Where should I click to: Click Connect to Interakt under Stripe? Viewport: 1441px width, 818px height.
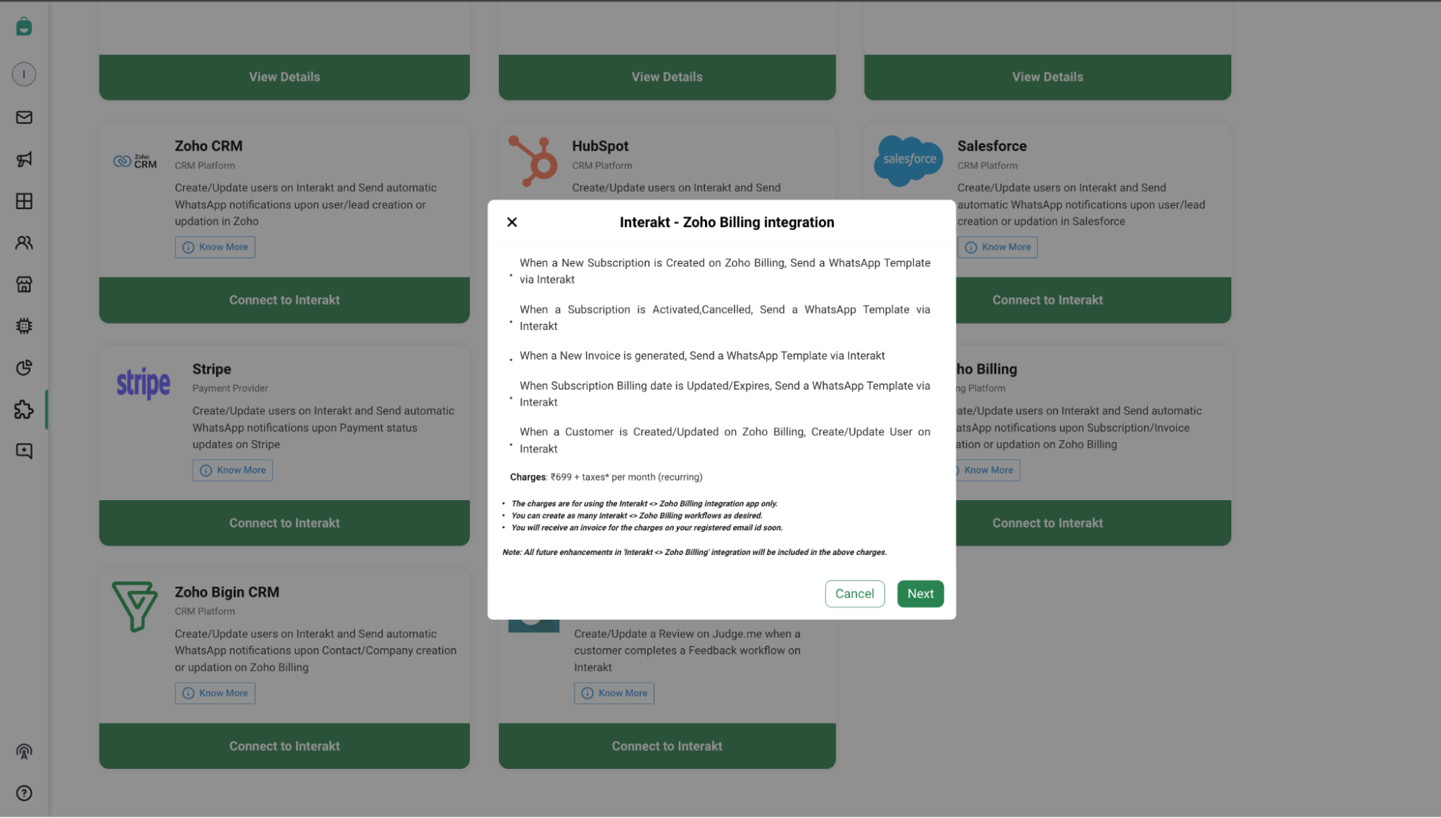point(284,523)
